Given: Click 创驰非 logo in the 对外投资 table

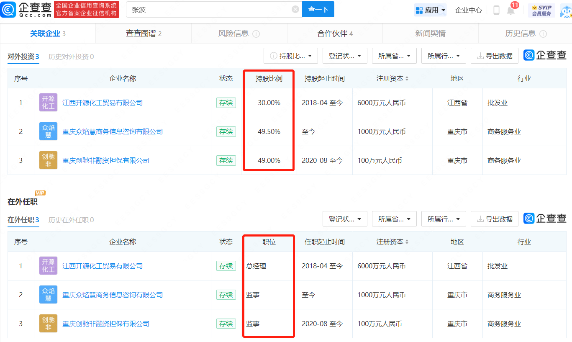Looking at the screenshot, I should 48,160.
